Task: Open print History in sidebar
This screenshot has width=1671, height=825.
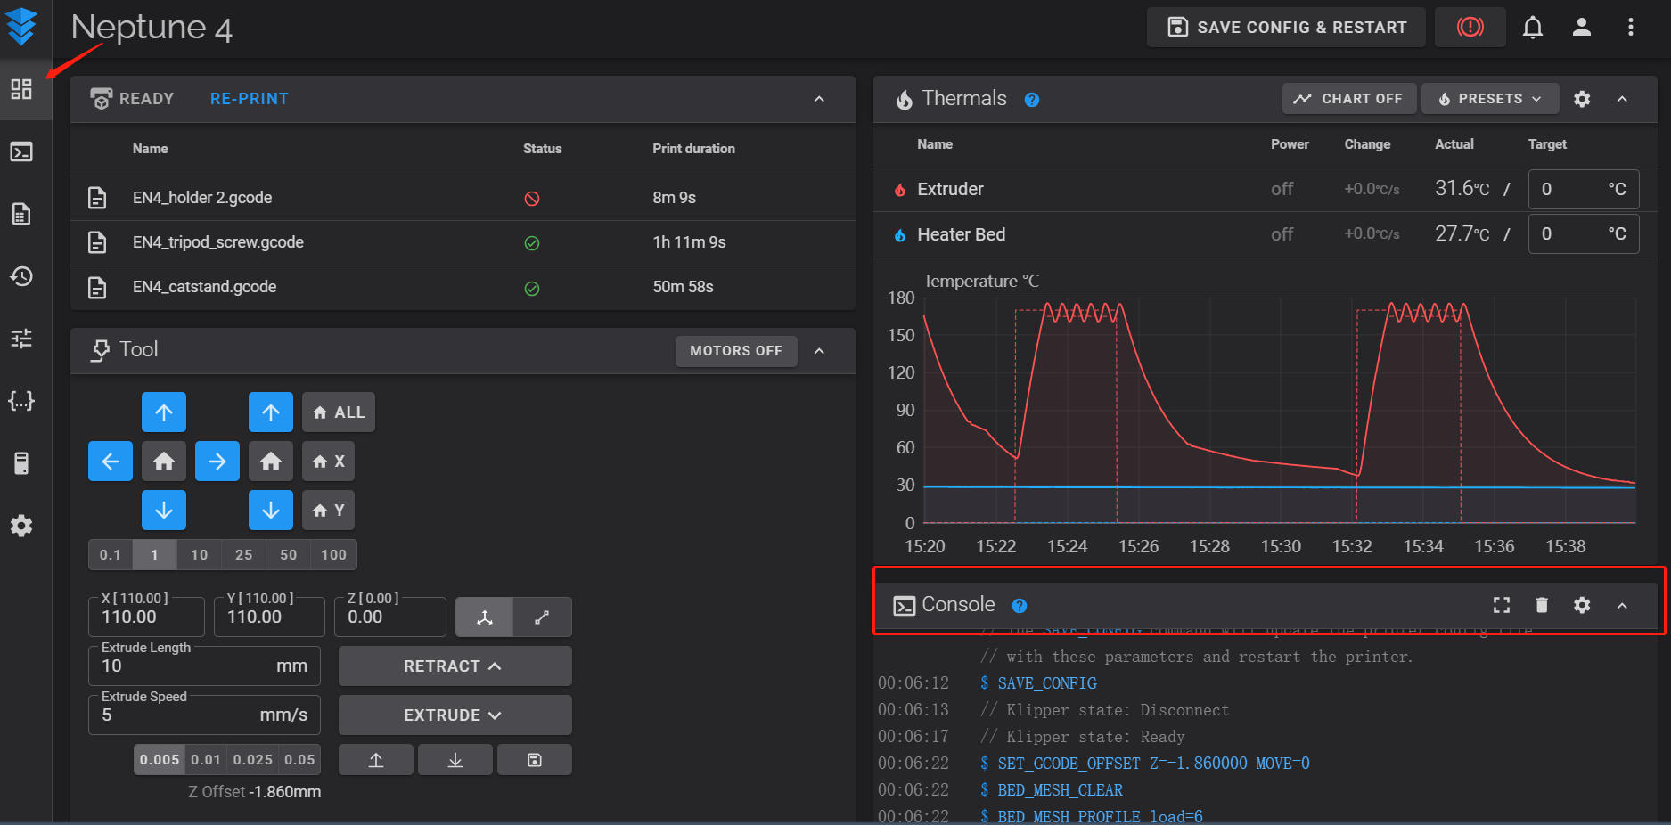Action: tap(21, 276)
